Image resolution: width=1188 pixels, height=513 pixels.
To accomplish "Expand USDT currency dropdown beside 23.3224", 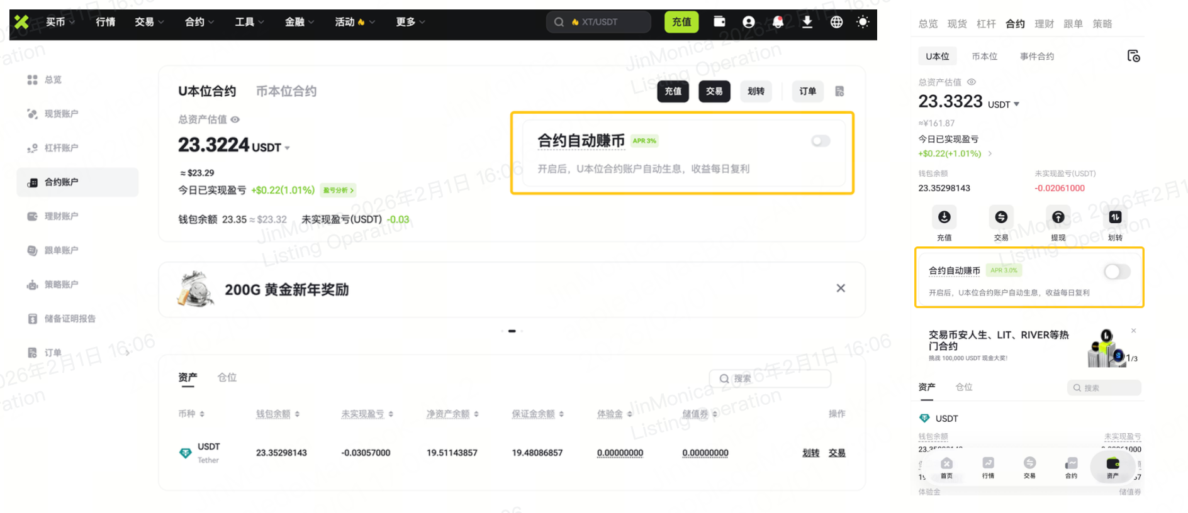I will tap(287, 148).
